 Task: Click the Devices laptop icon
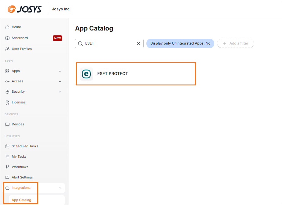pos(8,124)
